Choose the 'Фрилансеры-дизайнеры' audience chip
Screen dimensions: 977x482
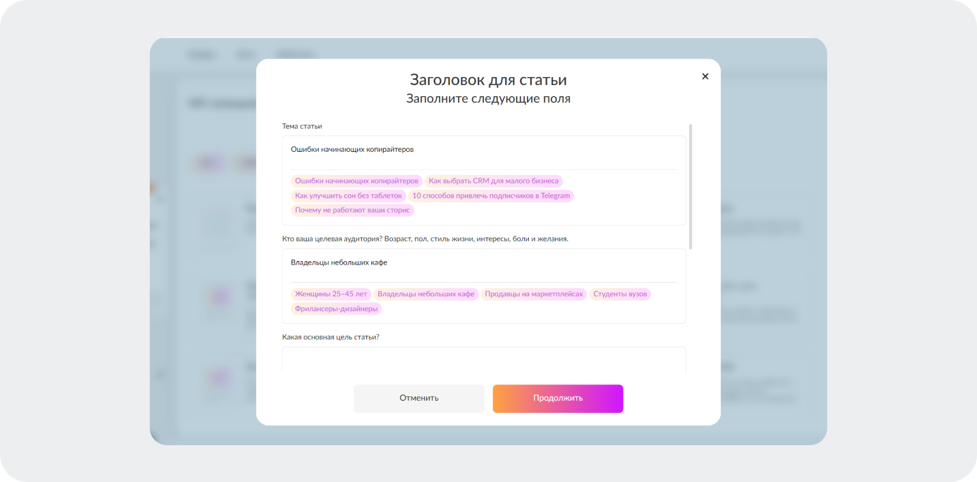point(336,309)
